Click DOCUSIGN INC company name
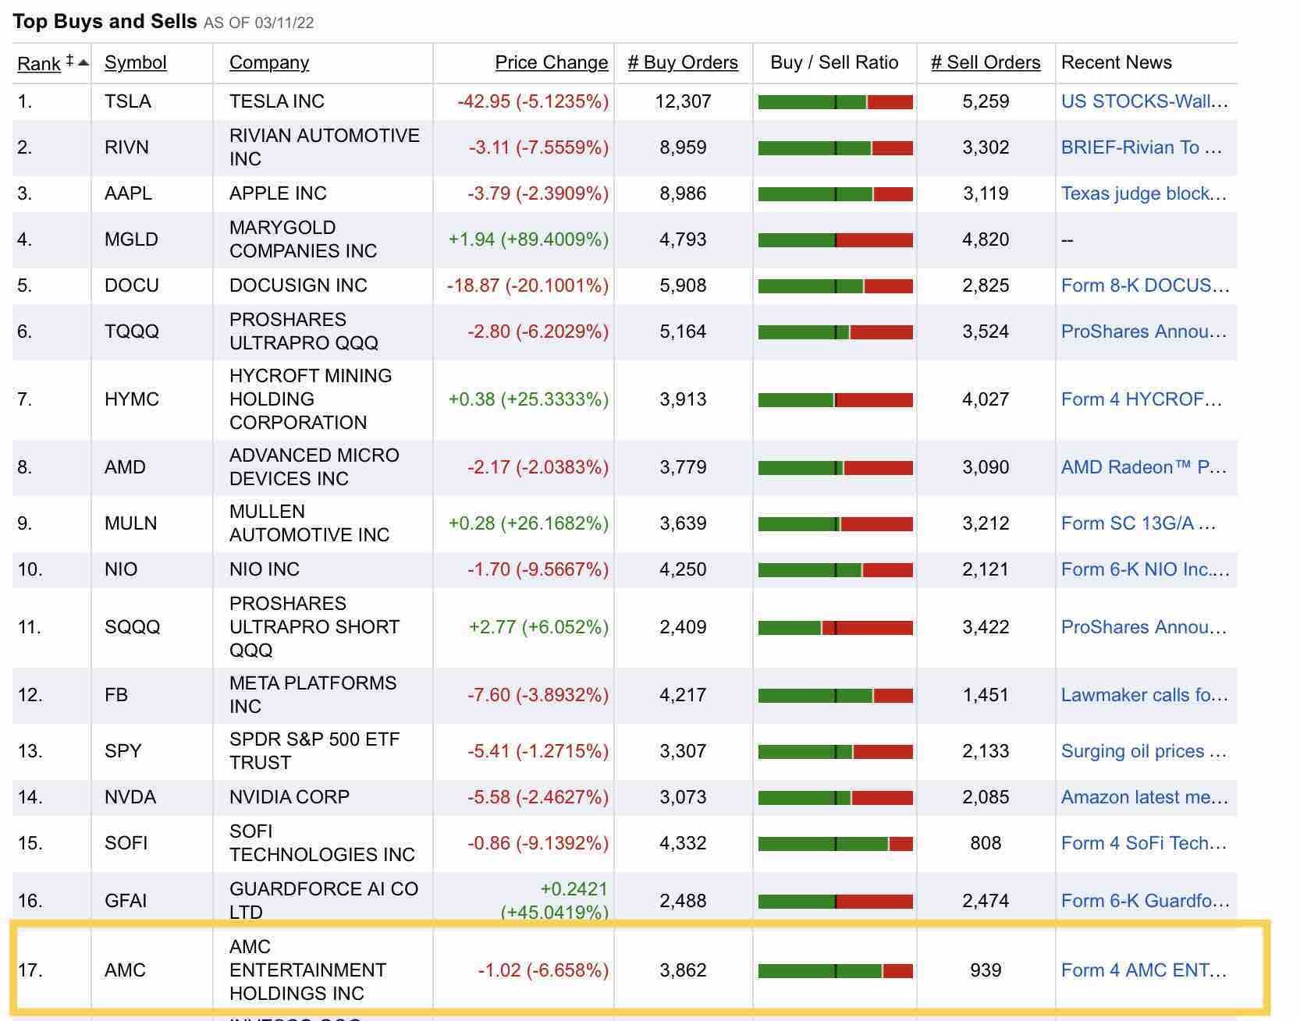The width and height of the screenshot is (1300, 1021). coord(298,285)
